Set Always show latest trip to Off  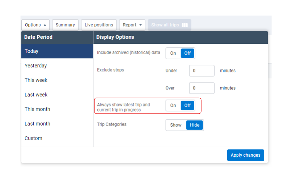coord(187,105)
